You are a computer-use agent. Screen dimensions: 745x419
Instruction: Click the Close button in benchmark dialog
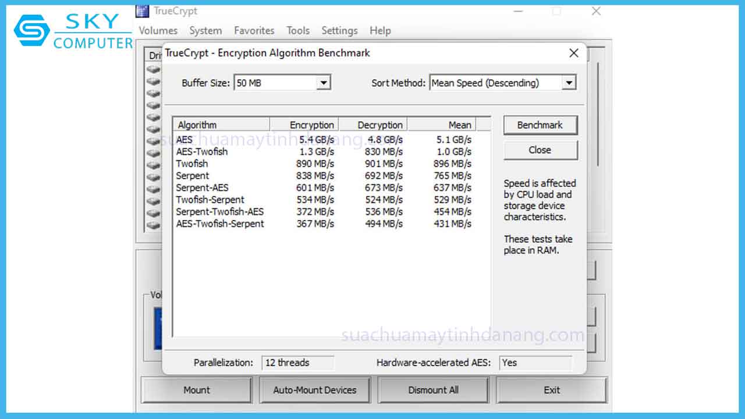pos(540,150)
